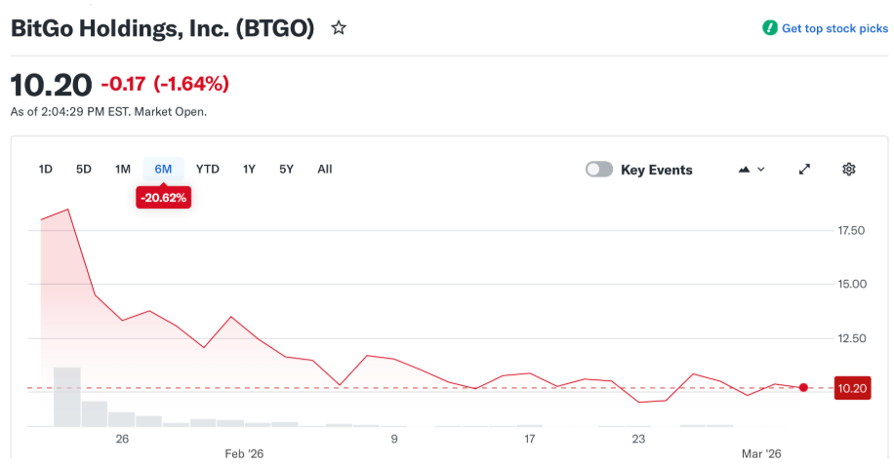Select the 1D time range
This screenshot has width=894, height=465.
pos(46,169)
